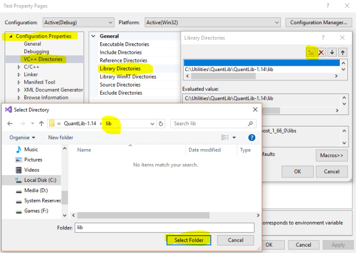
Task: Expand Manifest Tool tree node
Action: (x=19, y=82)
